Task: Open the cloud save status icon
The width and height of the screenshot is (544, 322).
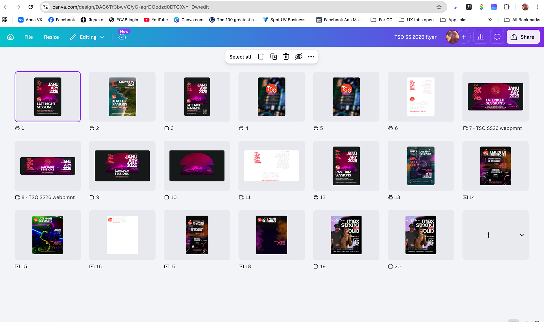Action: (122, 37)
